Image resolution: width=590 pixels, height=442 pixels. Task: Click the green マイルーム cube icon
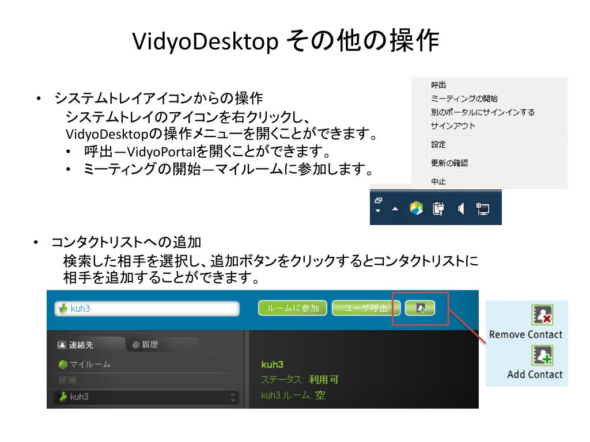63,364
